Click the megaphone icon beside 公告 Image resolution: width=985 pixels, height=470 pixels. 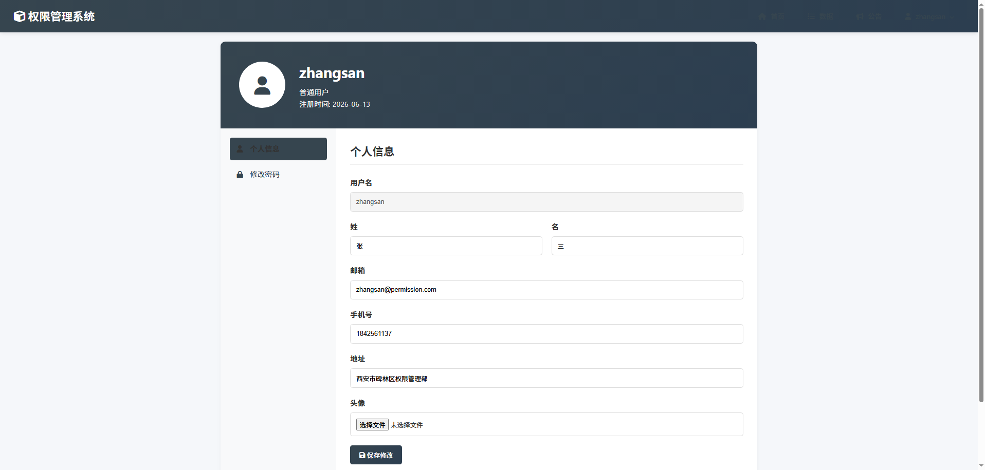[x=861, y=16]
